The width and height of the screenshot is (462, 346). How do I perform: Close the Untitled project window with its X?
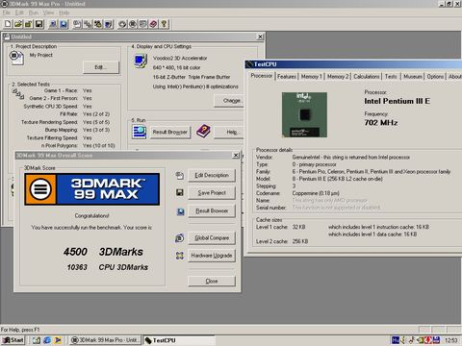(260, 37)
